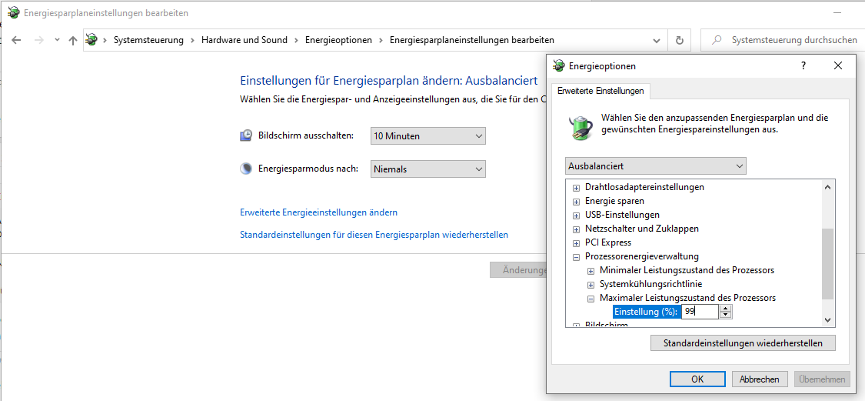Navigate to Systemsteuerung breadcrumb
This screenshot has height=401, width=865.
point(148,40)
